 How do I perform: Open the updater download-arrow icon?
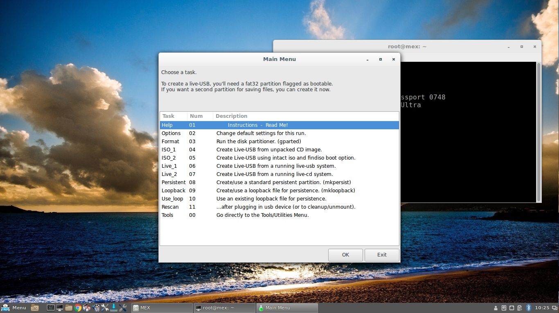coord(114,308)
